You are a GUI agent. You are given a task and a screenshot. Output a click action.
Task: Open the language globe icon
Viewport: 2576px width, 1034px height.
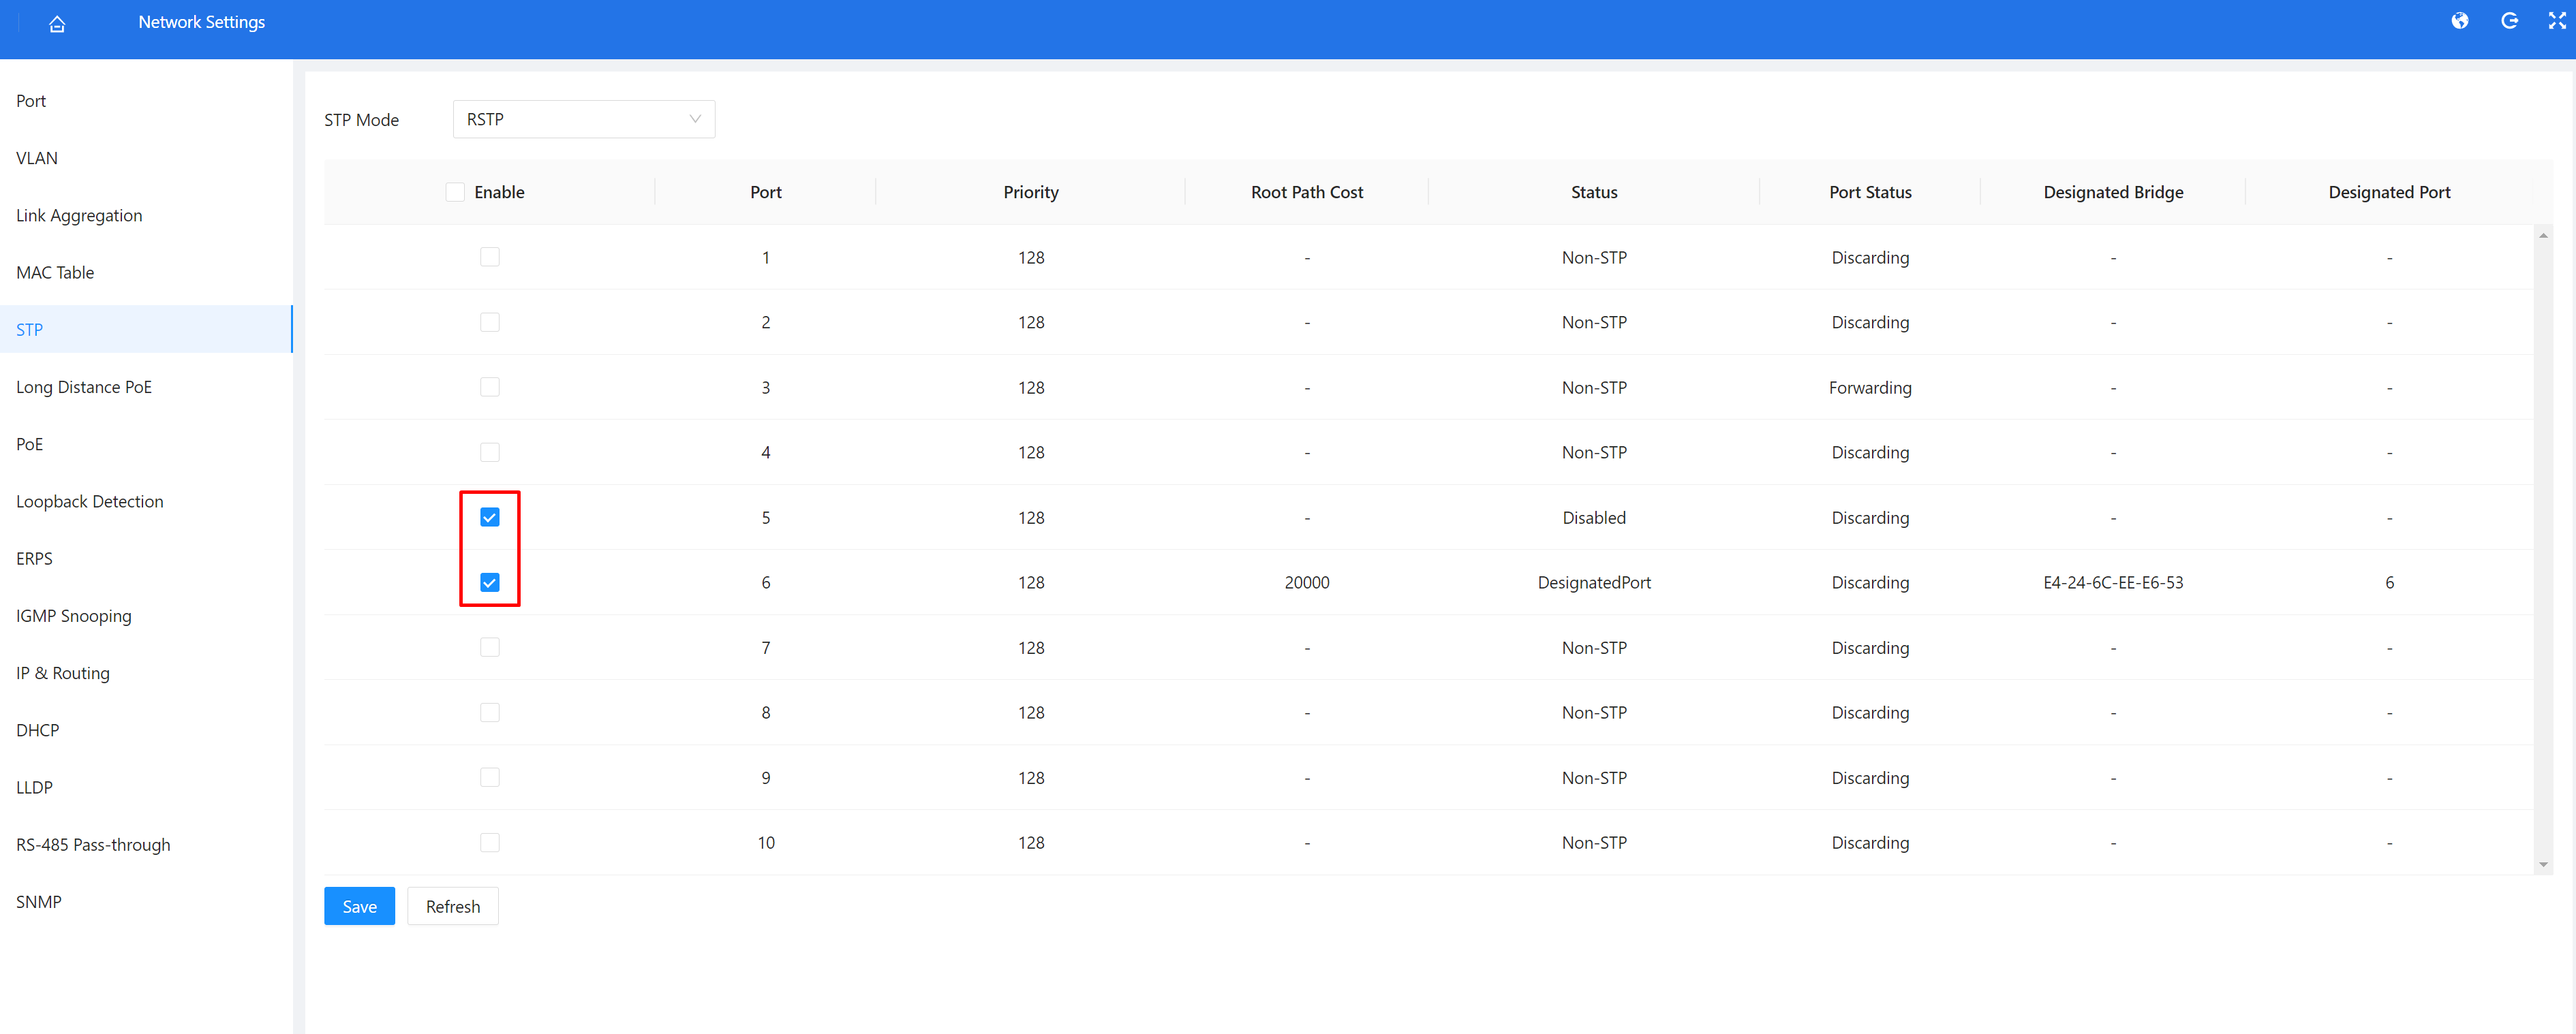point(2461,20)
